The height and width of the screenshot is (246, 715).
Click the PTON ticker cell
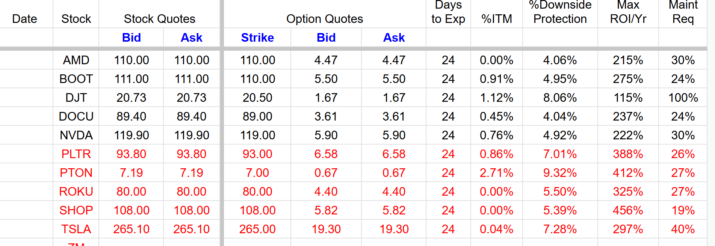point(76,173)
